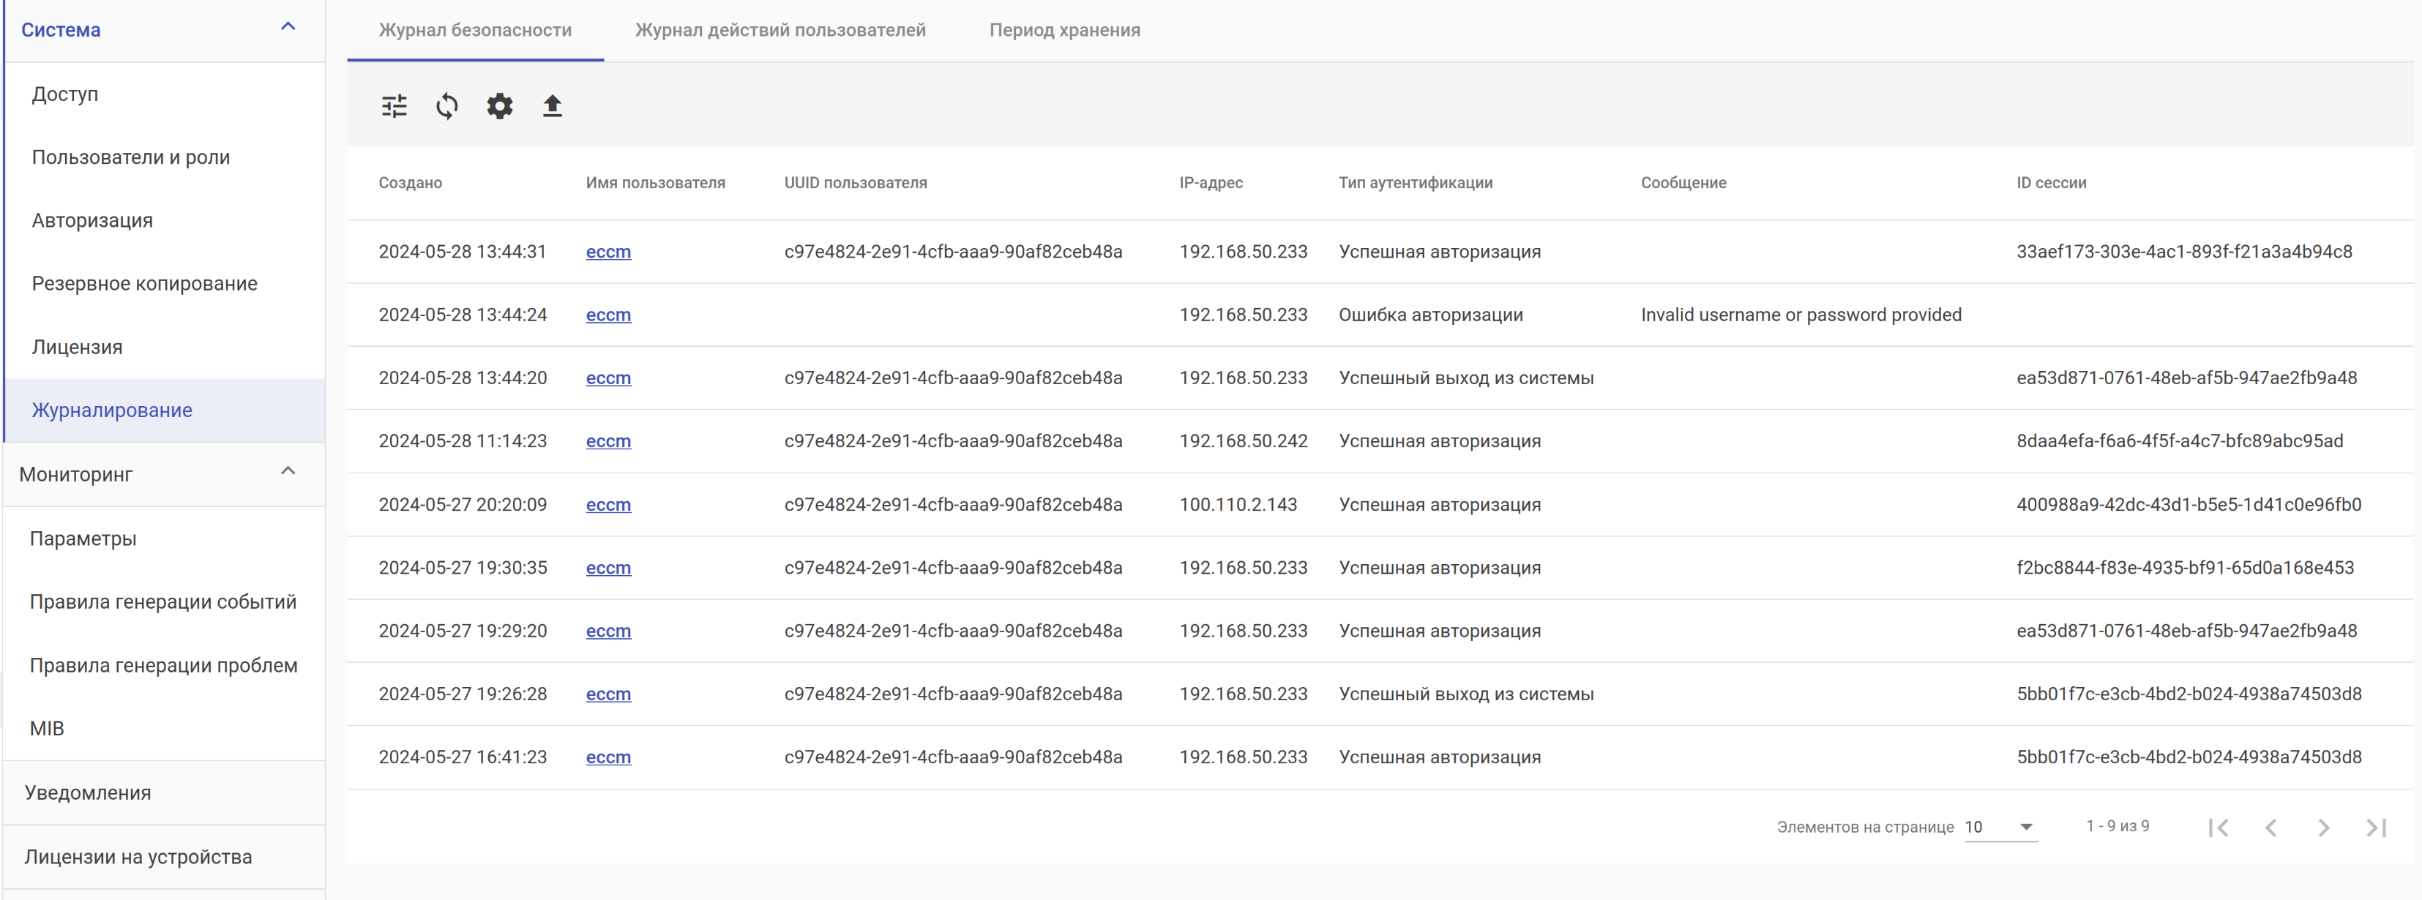Sort by the Создано column header
This screenshot has width=2422, height=900.
coord(410,183)
